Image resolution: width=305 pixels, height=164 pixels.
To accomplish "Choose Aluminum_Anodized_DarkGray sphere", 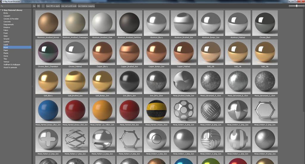I will pos(129,23).
